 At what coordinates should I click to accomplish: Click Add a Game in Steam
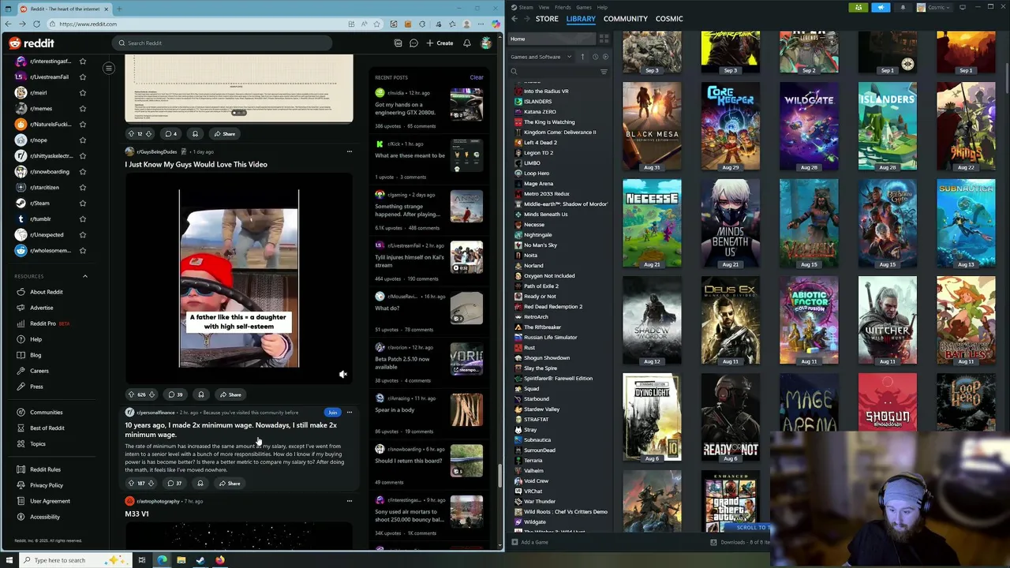click(x=529, y=542)
